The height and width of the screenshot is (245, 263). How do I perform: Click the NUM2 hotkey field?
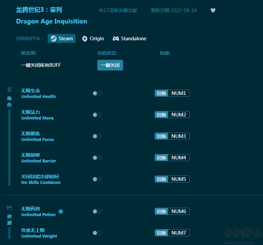[179, 115]
